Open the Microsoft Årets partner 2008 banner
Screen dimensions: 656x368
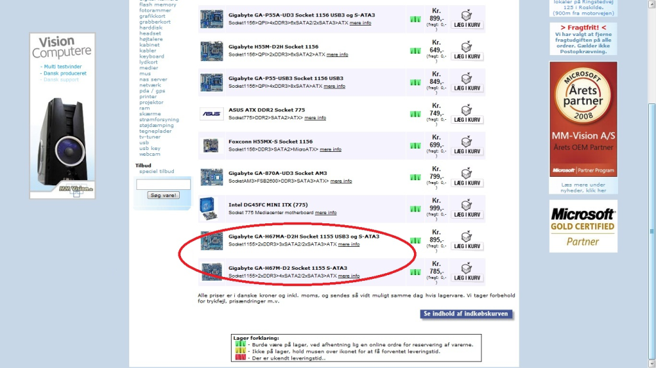(583, 119)
